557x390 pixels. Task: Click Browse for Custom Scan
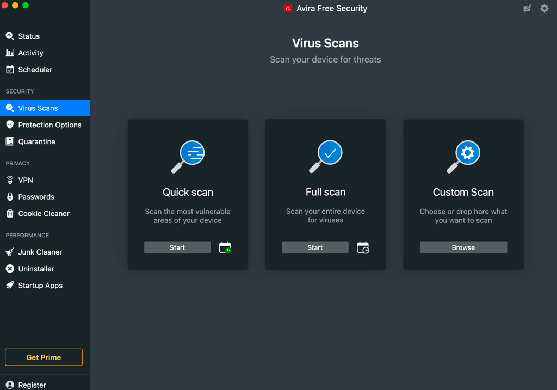[463, 247]
